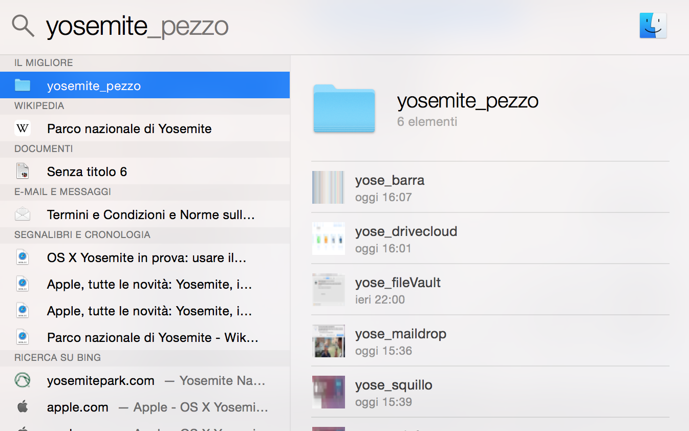Click the search text field containing yosemite_pezzo
Screen dimensions: 689x431
pos(137,27)
